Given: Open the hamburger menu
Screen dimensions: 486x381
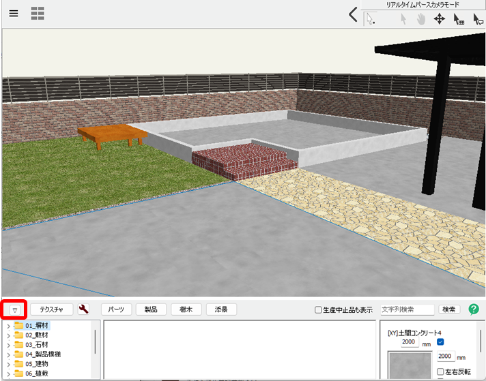Looking at the screenshot, I should click(x=14, y=14).
